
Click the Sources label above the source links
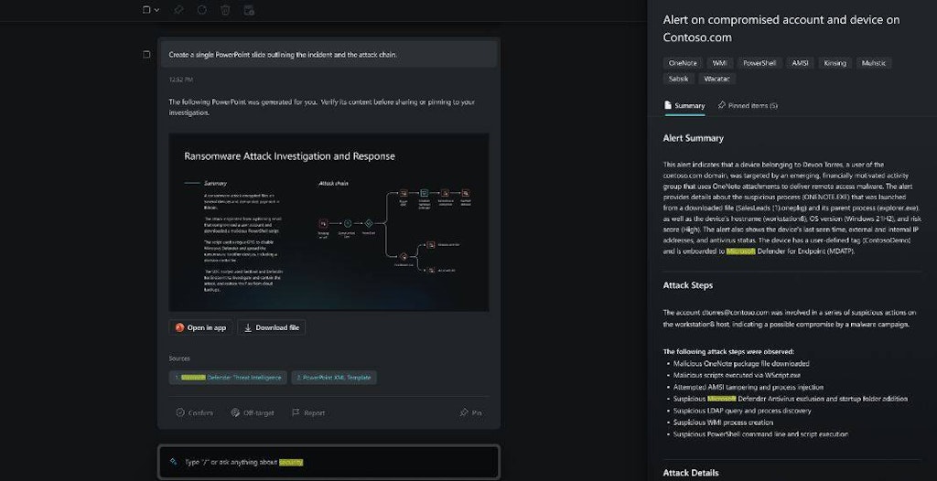pos(179,358)
